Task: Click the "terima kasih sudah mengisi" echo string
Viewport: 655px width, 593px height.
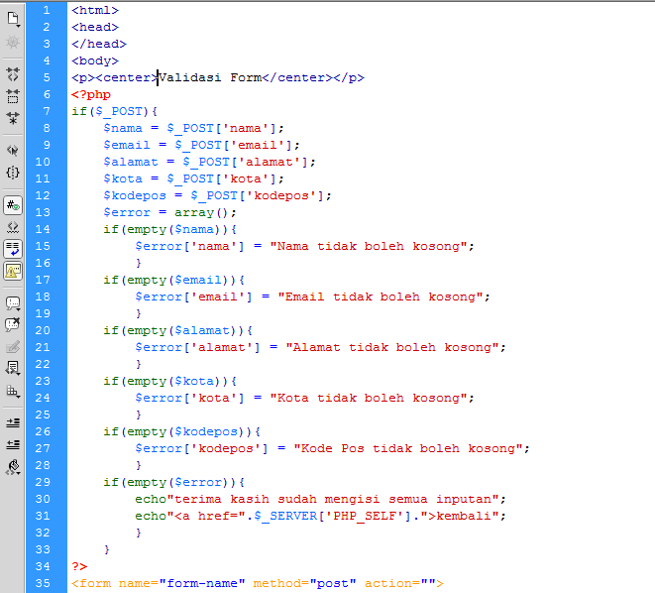Action: click(333, 499)
